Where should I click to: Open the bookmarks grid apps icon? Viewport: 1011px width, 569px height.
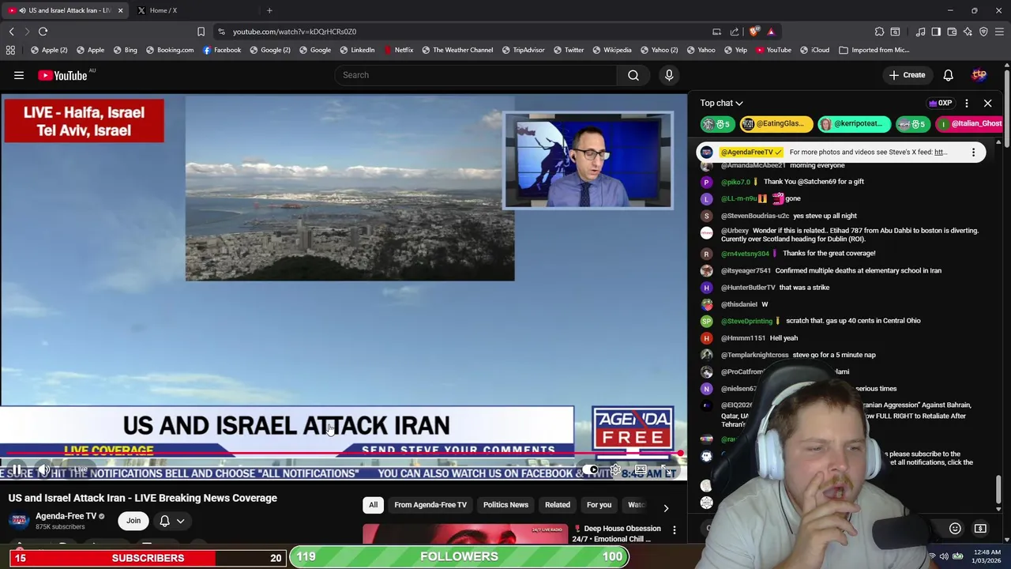click(x=10, y=50)
